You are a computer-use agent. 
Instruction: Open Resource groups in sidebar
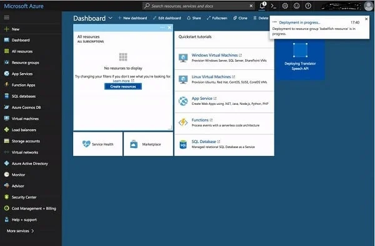click(26, 62)
